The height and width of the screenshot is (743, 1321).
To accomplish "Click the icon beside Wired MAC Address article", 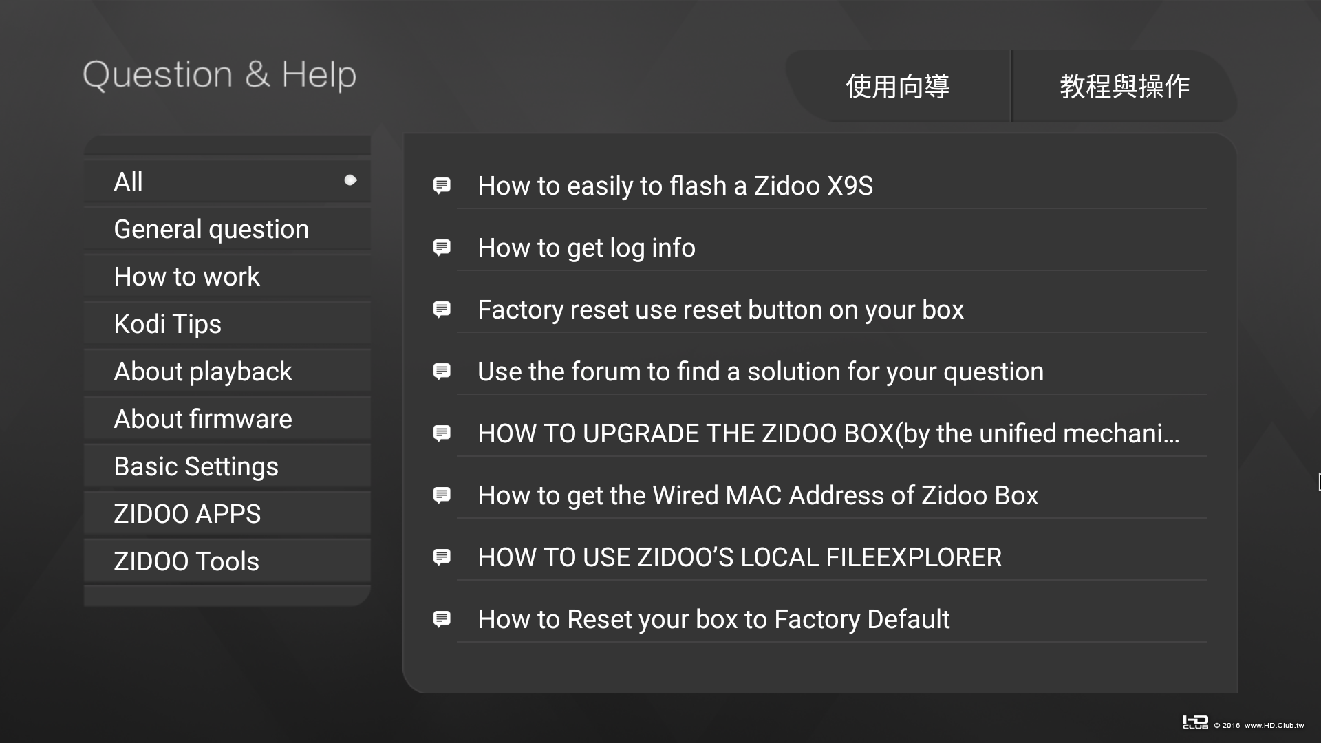I will point(442,495).
